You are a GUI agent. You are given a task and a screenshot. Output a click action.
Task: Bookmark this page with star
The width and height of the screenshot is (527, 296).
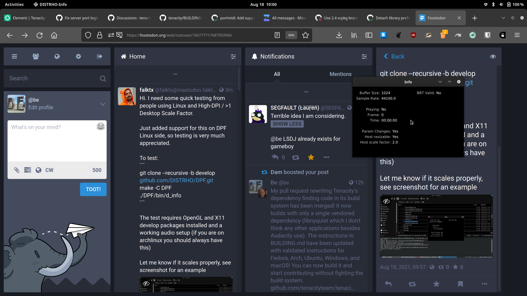pyautogui.click(x=305, y=35)
